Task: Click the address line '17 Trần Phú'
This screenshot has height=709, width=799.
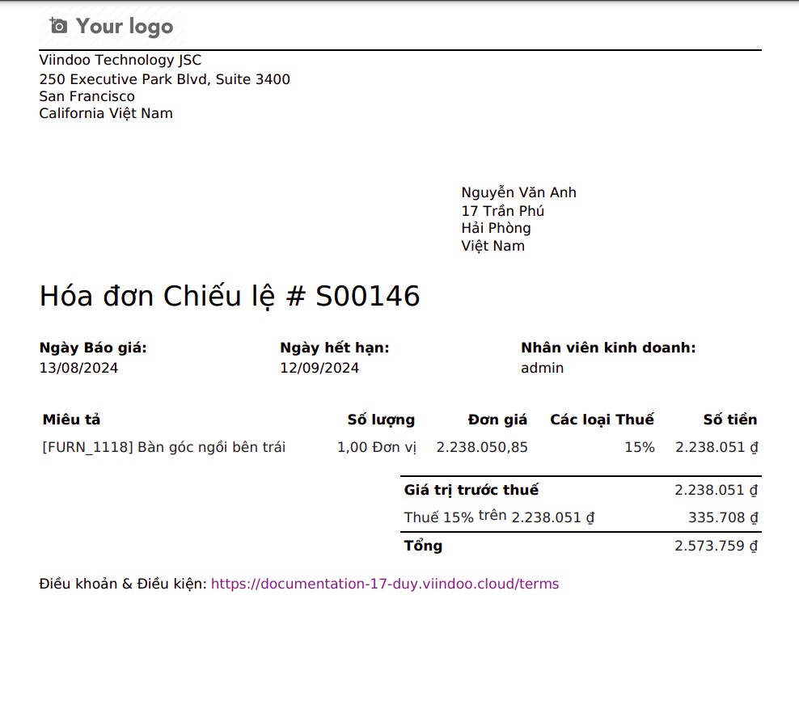Action: pyautogui.click(x=502, y=211)
